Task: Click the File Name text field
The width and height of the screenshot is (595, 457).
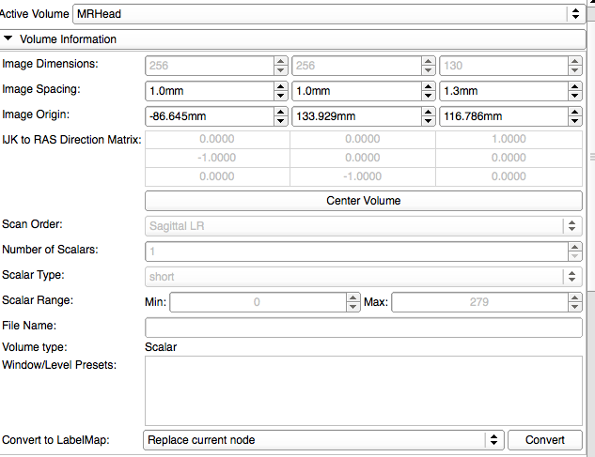Action: 363,328
